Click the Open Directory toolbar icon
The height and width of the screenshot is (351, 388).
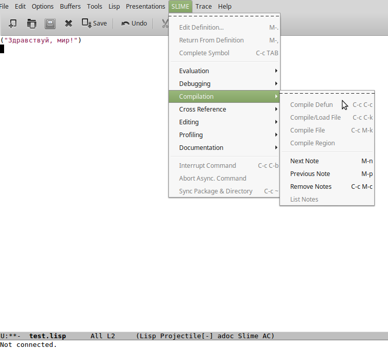(50, 24)
